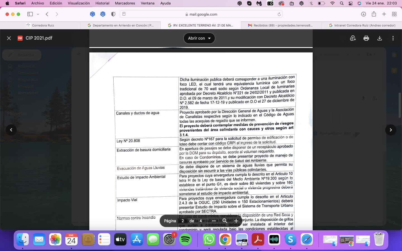
Task: Expand the sidebar tab group chevron
Action: pyautogui.click(x=38, y=14)
